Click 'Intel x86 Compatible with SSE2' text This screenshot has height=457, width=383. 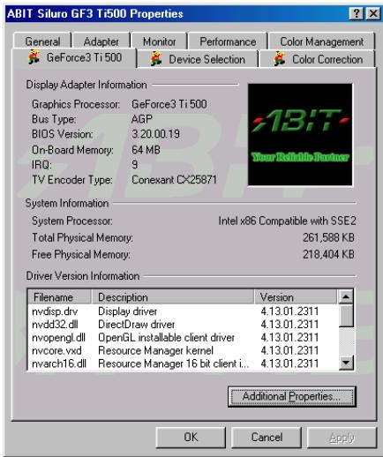(287, 221)
